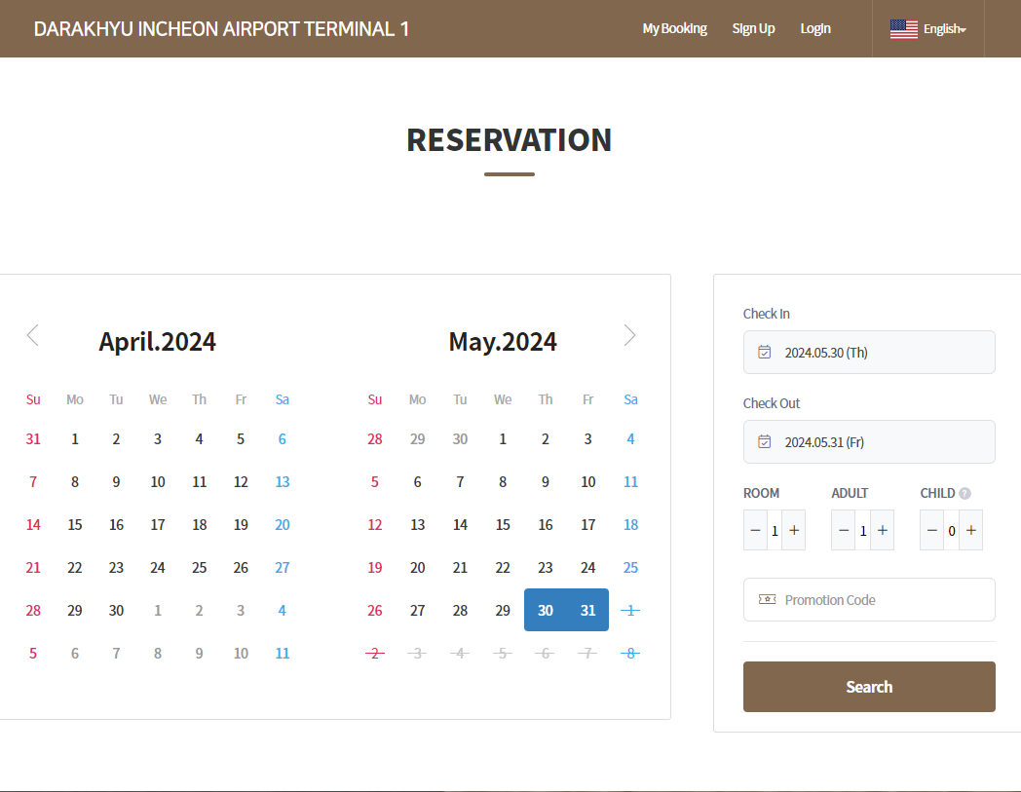Decrease CHILD count with minus

coord(931,530)
